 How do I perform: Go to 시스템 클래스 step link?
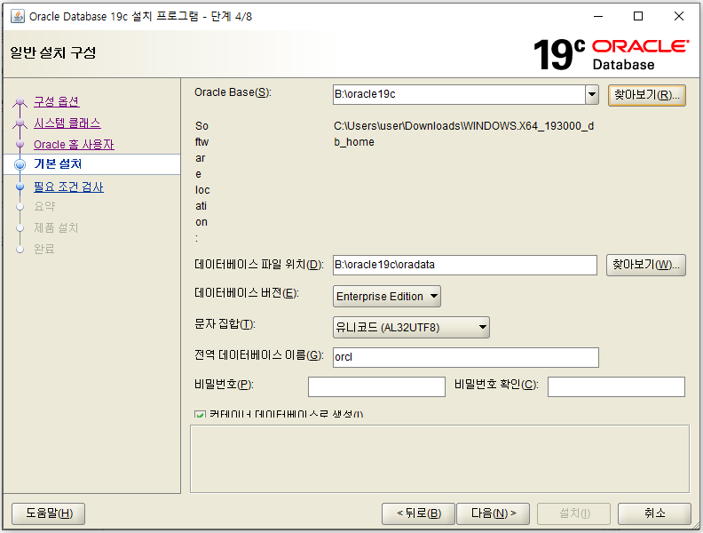tap(67, 123)
